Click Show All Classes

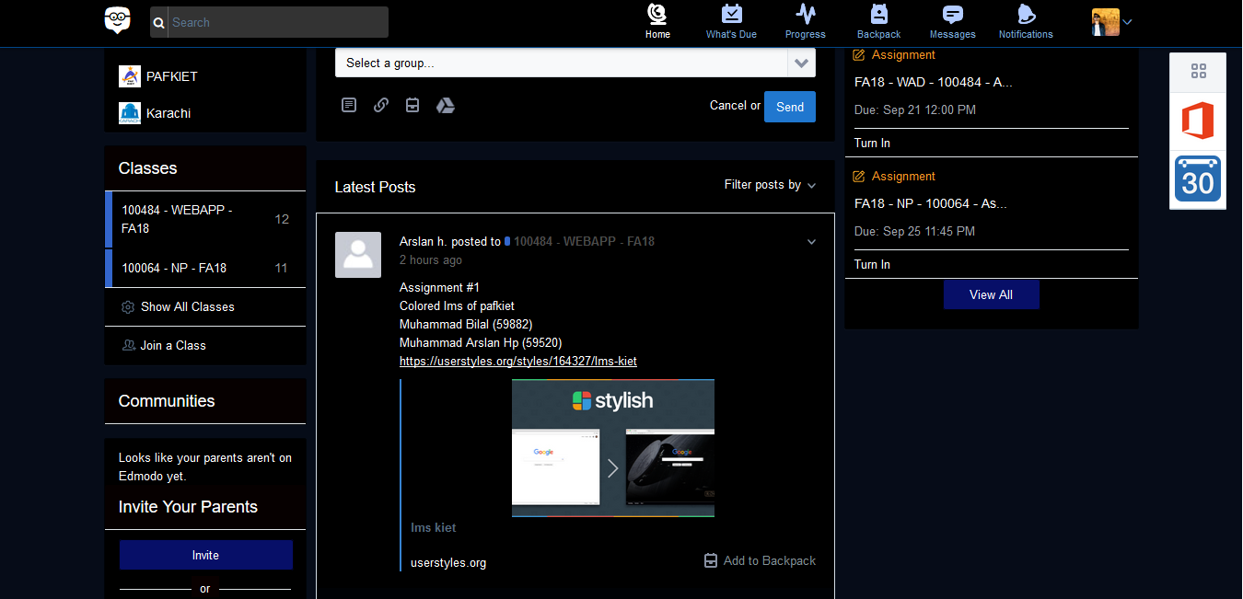click(x=188, y=306)
